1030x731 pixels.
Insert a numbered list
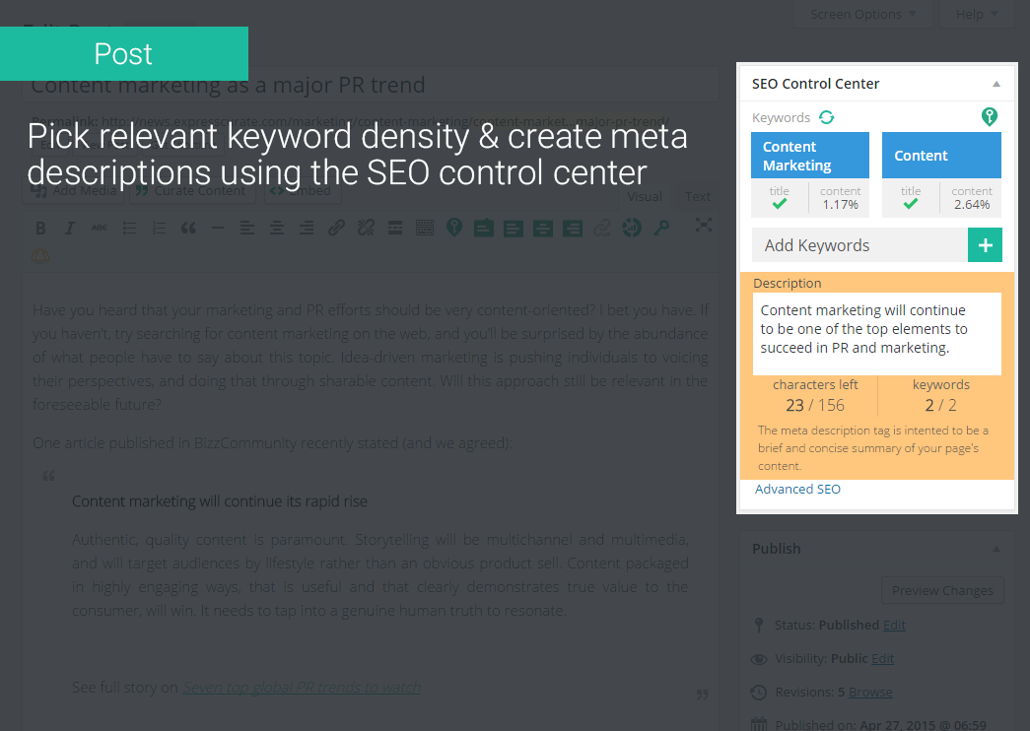tap(159, 228)
